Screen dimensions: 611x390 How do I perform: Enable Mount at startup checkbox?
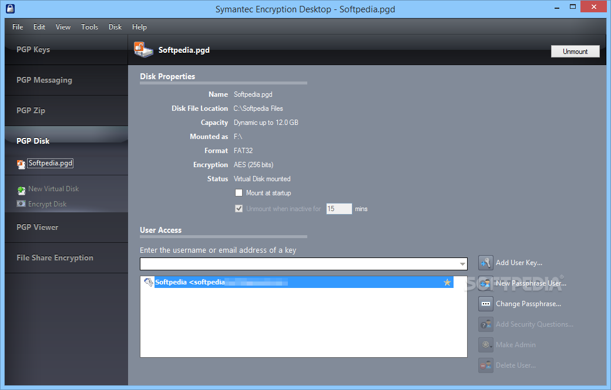point(239,193)
